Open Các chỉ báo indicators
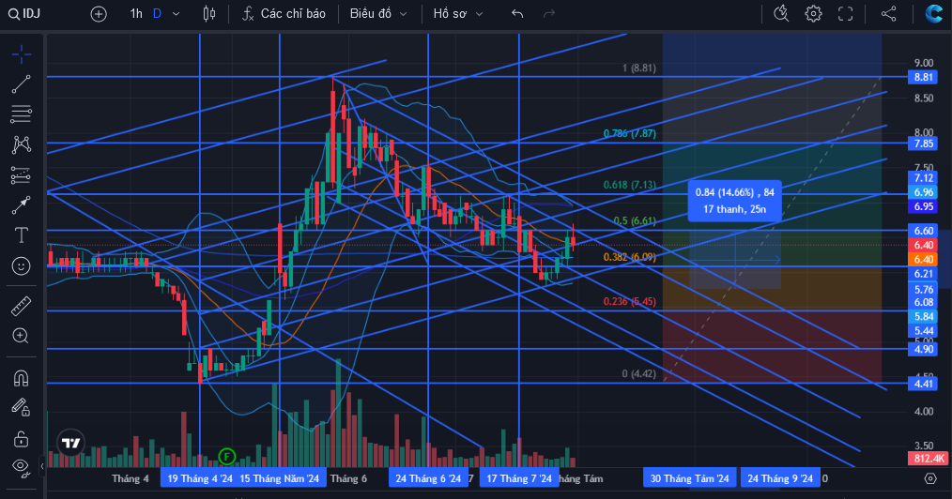 tap(284, 13)
